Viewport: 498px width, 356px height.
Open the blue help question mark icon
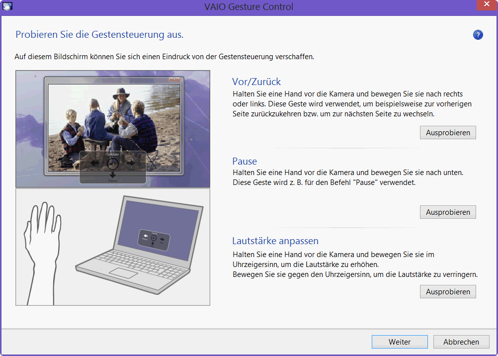coord(478,35)
